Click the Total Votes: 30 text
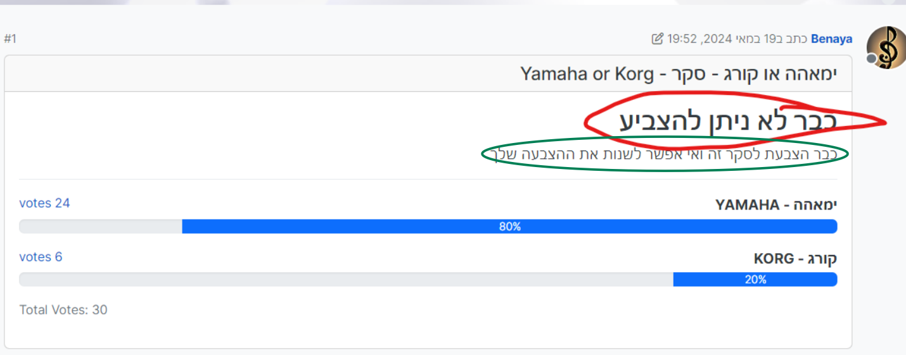906x355 pixels. 63,310
